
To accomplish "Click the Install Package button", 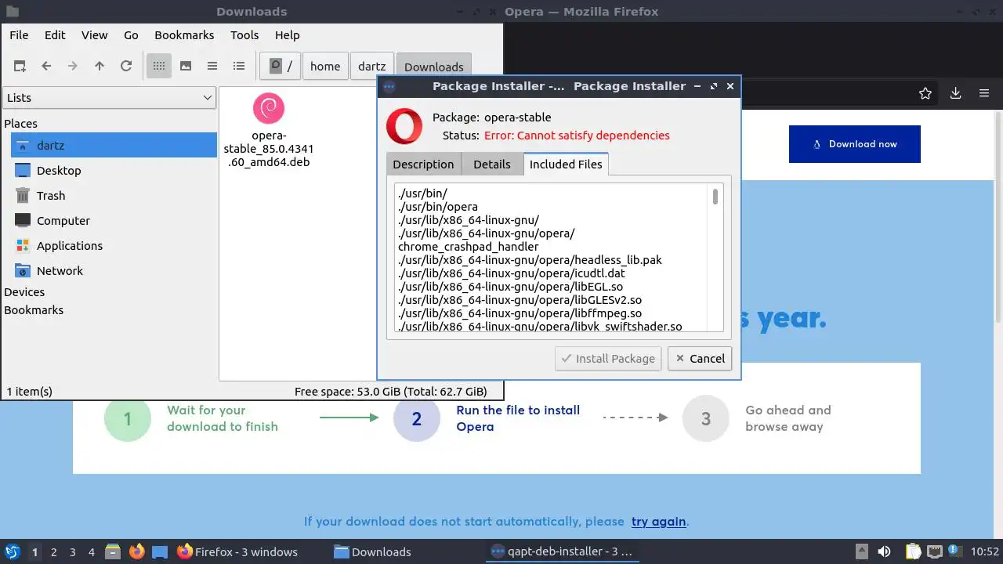I will point(608,359).
